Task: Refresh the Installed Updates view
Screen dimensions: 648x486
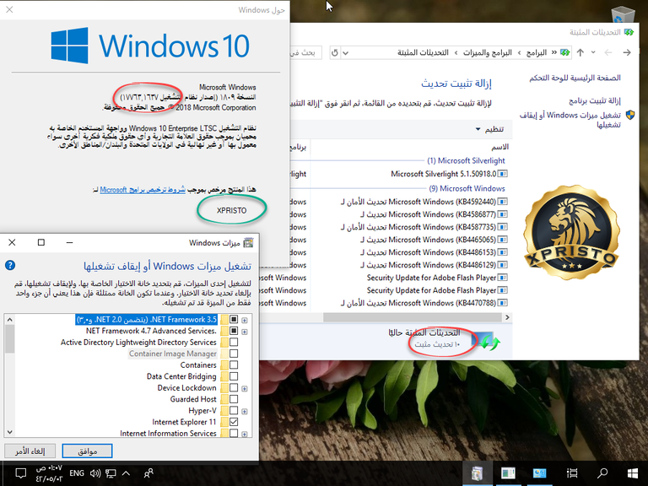Action: pyautogui.click(x=335, y=53)
